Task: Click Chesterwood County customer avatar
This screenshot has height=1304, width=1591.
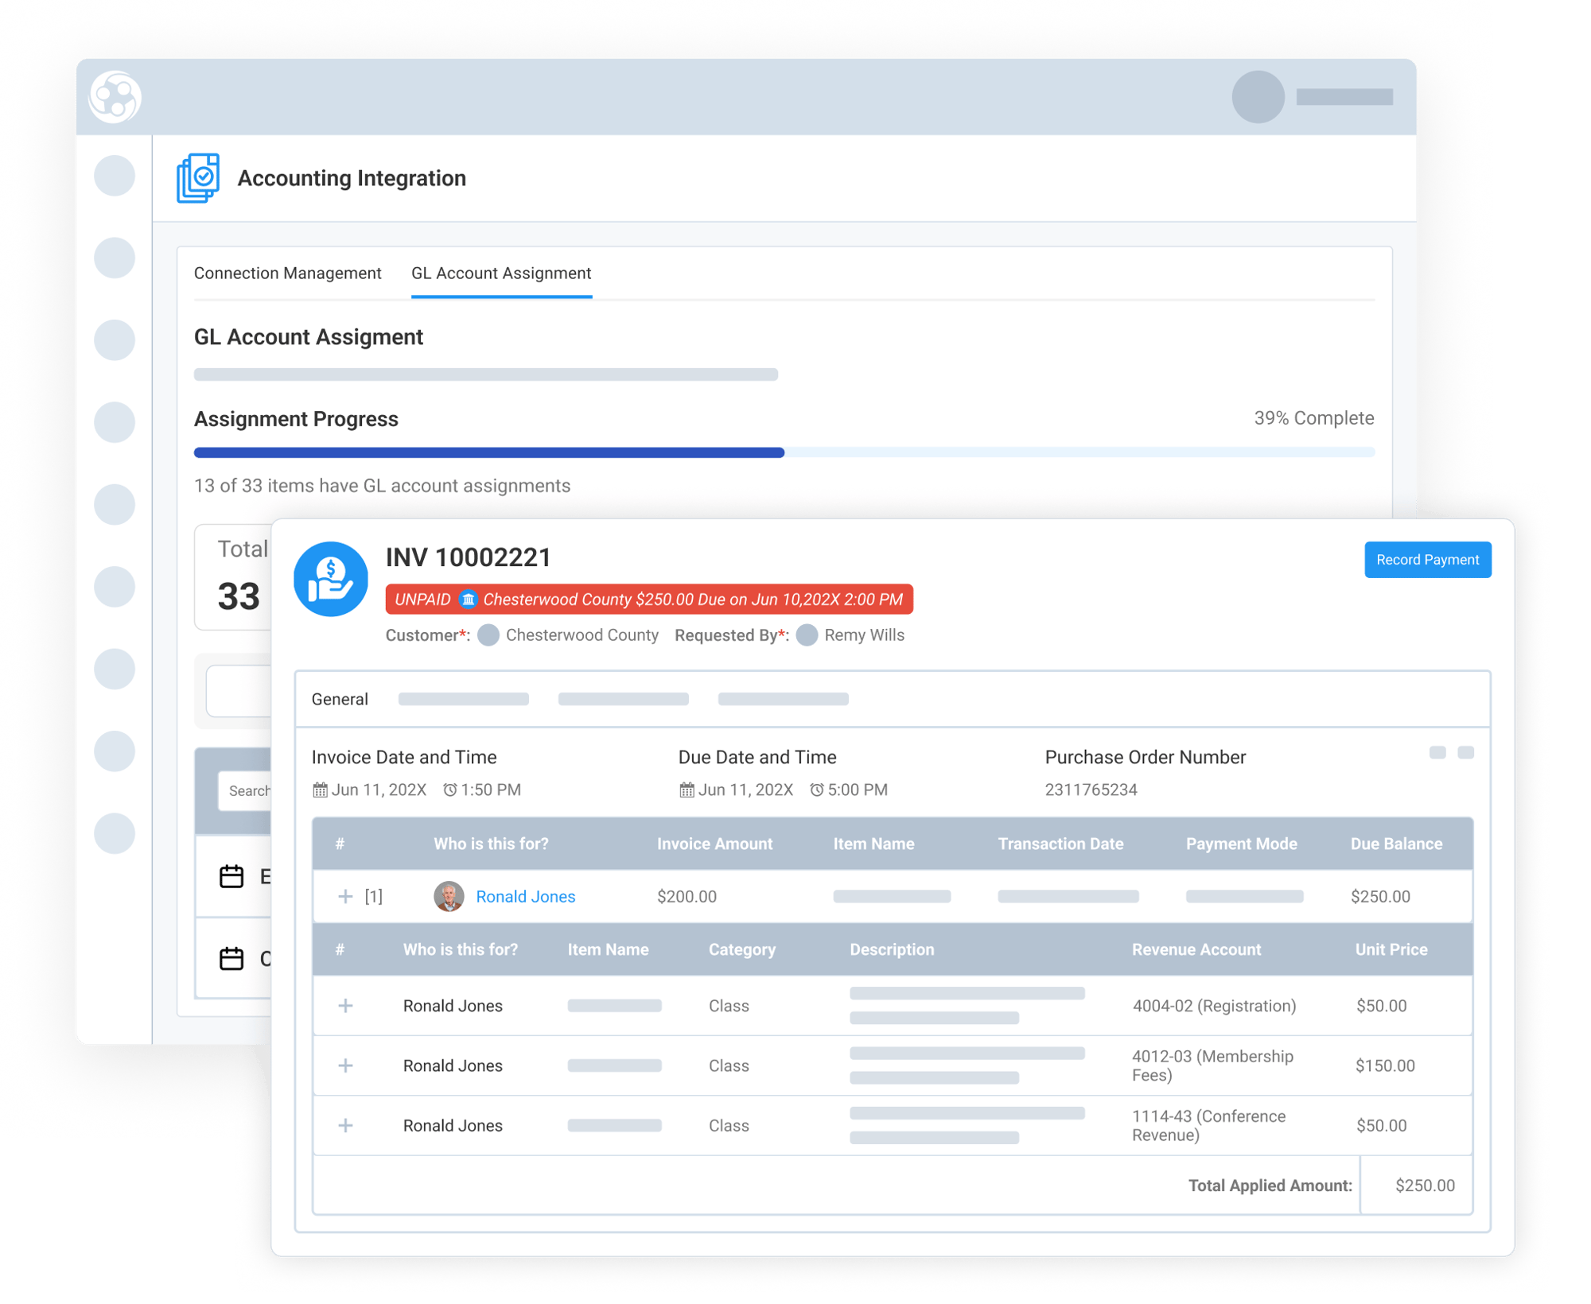Action: click(488, 635)
